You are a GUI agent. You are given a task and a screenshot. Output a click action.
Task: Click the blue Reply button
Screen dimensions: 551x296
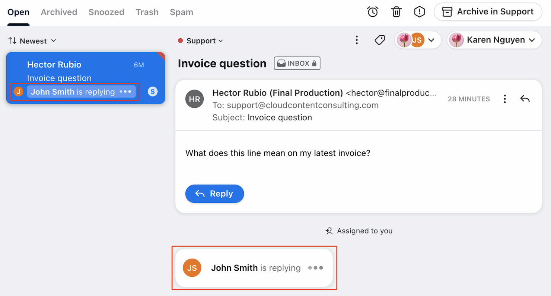tap(214, 193)
